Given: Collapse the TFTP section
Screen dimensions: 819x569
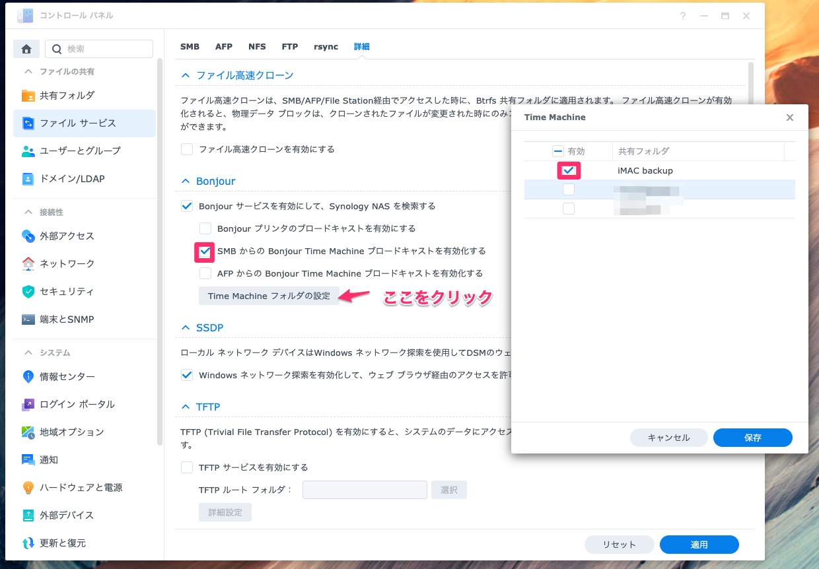Looking at the screenshot, I should coord(186,407).
